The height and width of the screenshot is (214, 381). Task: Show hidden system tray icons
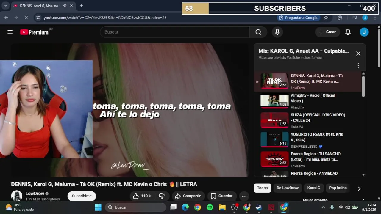323,207
